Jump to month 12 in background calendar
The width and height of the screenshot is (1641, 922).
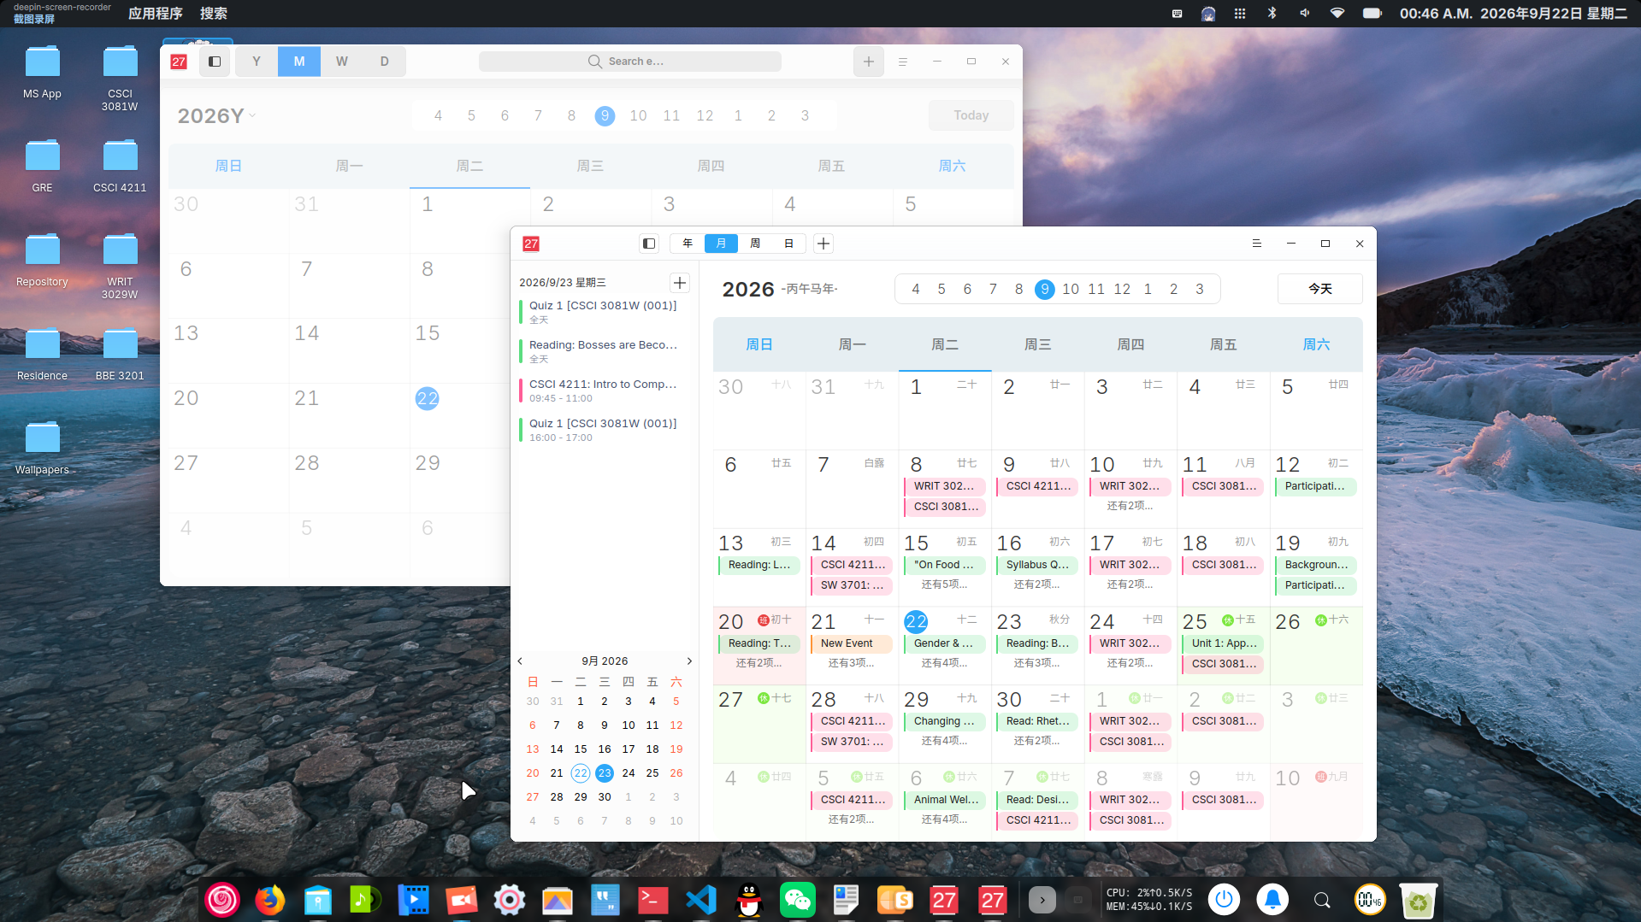click(705, 115)
